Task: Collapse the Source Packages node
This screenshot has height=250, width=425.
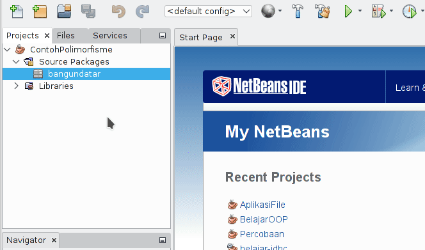Action: [x=16, y=62]
